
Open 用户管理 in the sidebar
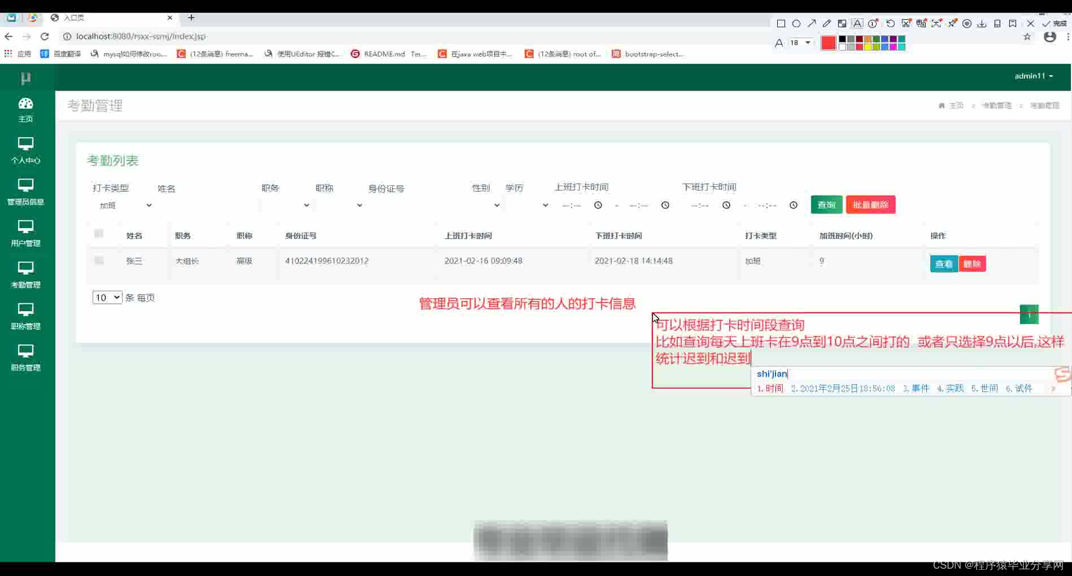[x=26, y=234]
